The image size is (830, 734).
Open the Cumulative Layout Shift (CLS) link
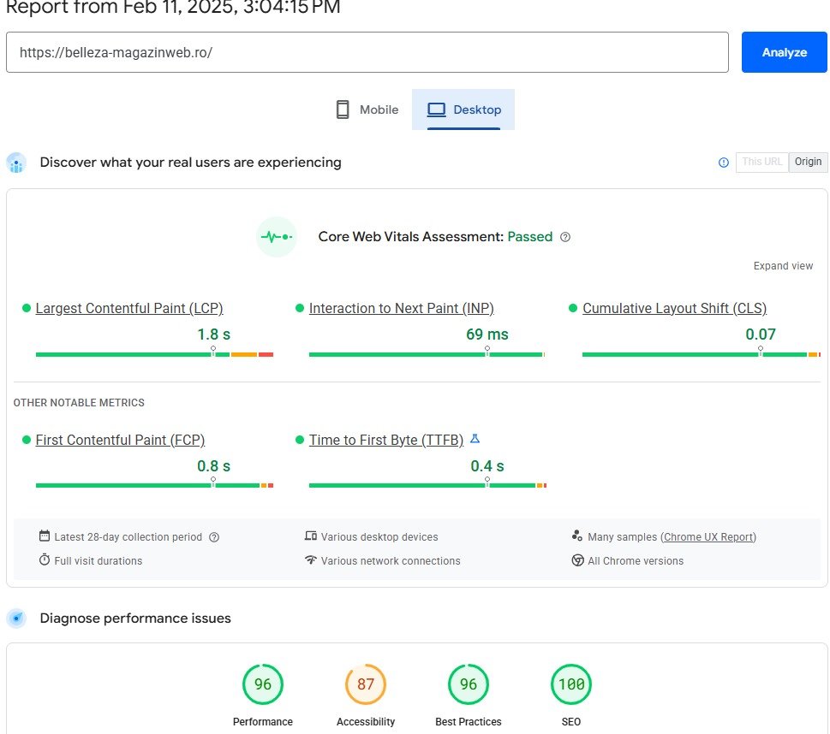coord(676,308)
